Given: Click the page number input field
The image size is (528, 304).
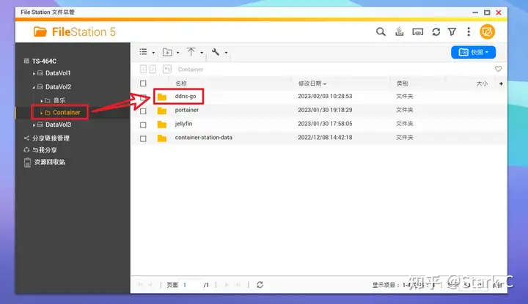Looking at the screenshot, I should click(x=191, y=285).
